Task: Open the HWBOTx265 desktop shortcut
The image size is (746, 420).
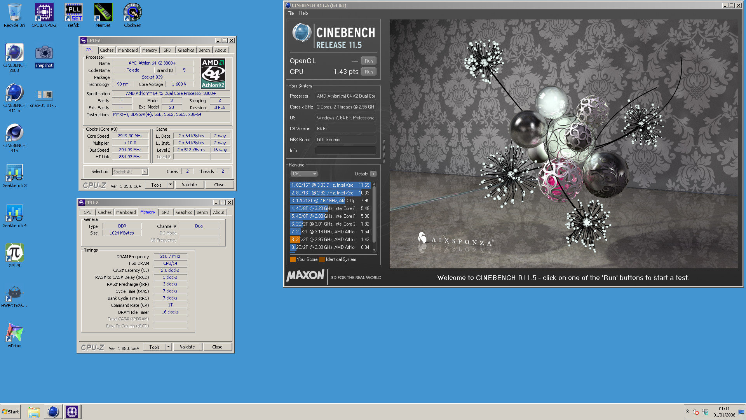Action: 14,296
